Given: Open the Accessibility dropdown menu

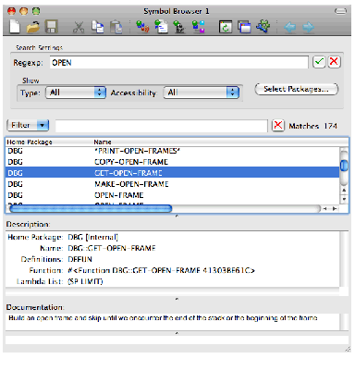Looking at the screenshot, I should point(202,93).
